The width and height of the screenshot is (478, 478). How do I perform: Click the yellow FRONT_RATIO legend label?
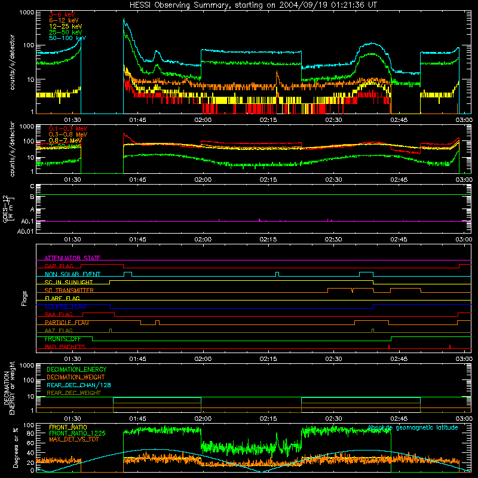pyautogui.click(x=68, y=427)
